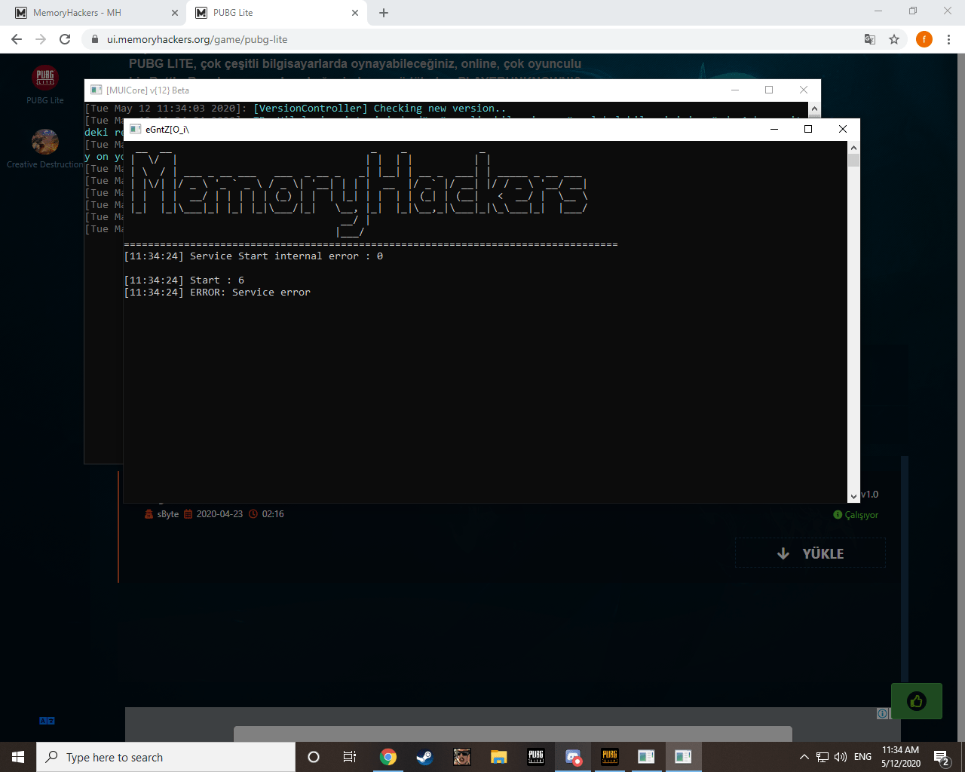Image resolution: width=965 pixels, height=772 pixels.
Task: Change ENG input language
Action: [x=863, y=757]
